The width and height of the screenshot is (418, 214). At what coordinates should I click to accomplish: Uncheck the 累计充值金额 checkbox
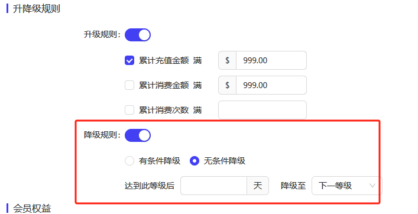pos(129,60)
